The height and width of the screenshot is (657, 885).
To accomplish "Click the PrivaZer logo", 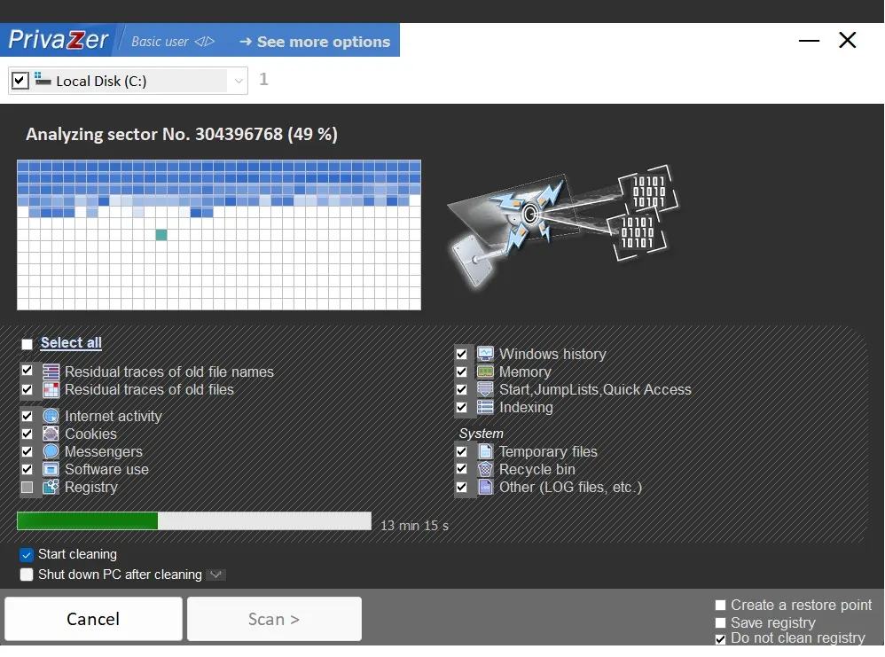I will (59, 40).
